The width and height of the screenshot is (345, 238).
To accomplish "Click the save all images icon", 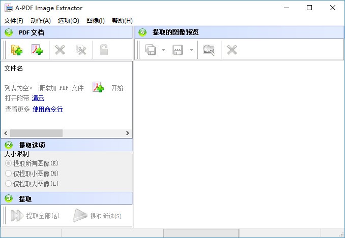I will [x=151, y=50].
